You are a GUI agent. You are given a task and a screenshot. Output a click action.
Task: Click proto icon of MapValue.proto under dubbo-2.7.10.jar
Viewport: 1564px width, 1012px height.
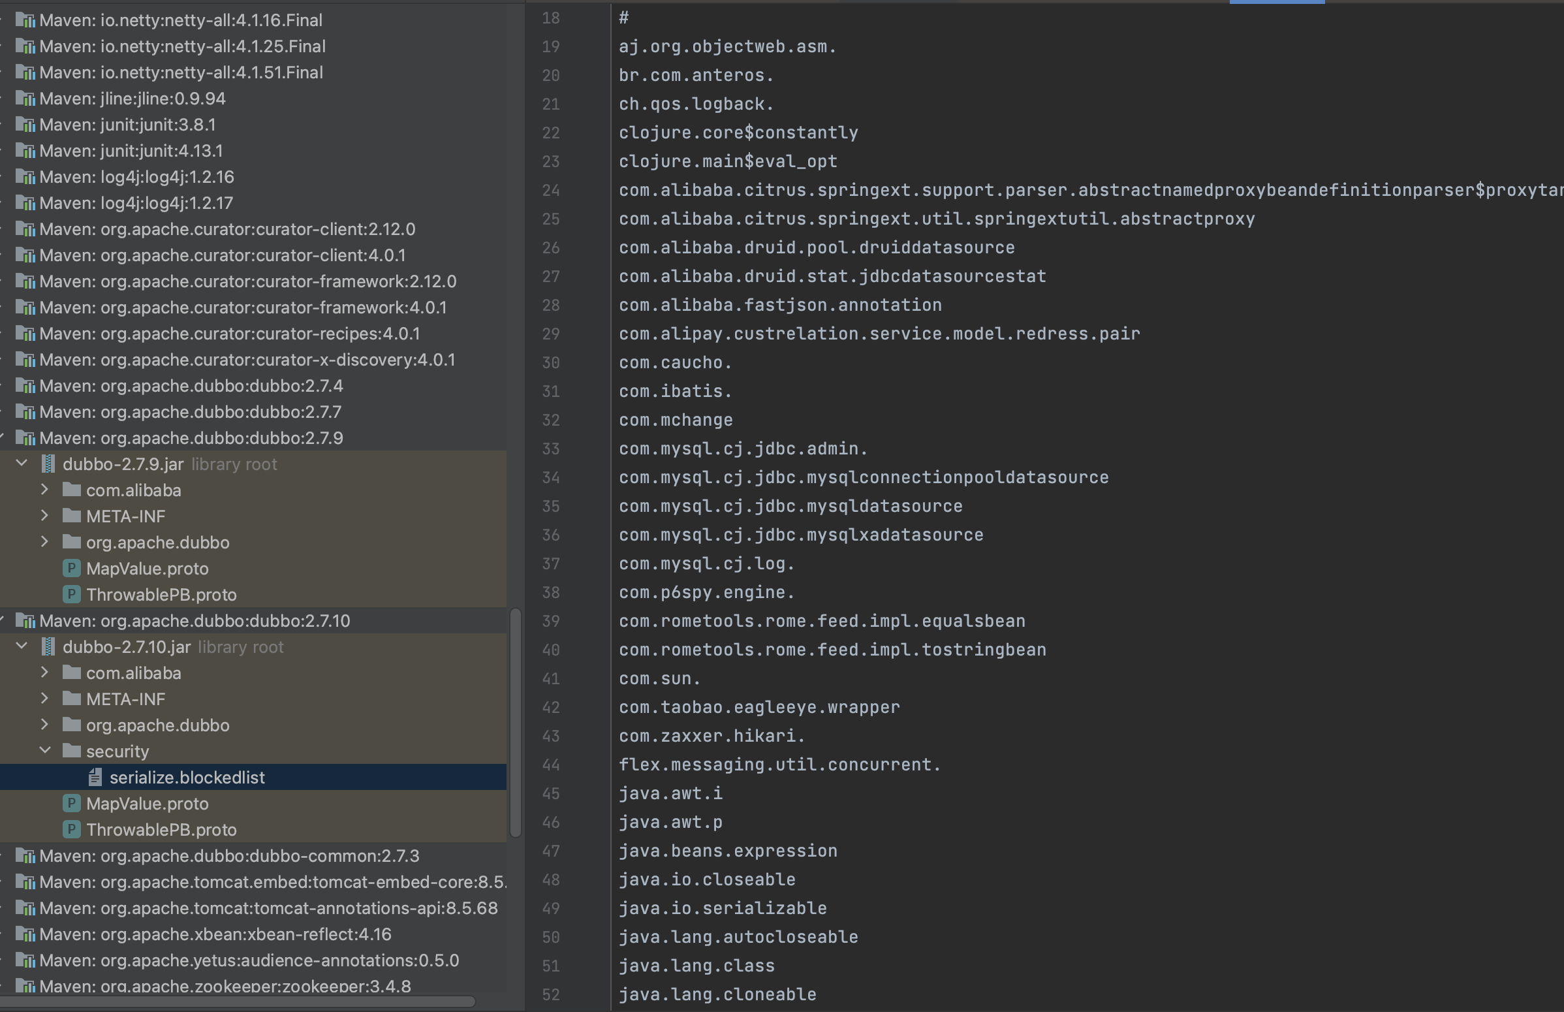72,804
